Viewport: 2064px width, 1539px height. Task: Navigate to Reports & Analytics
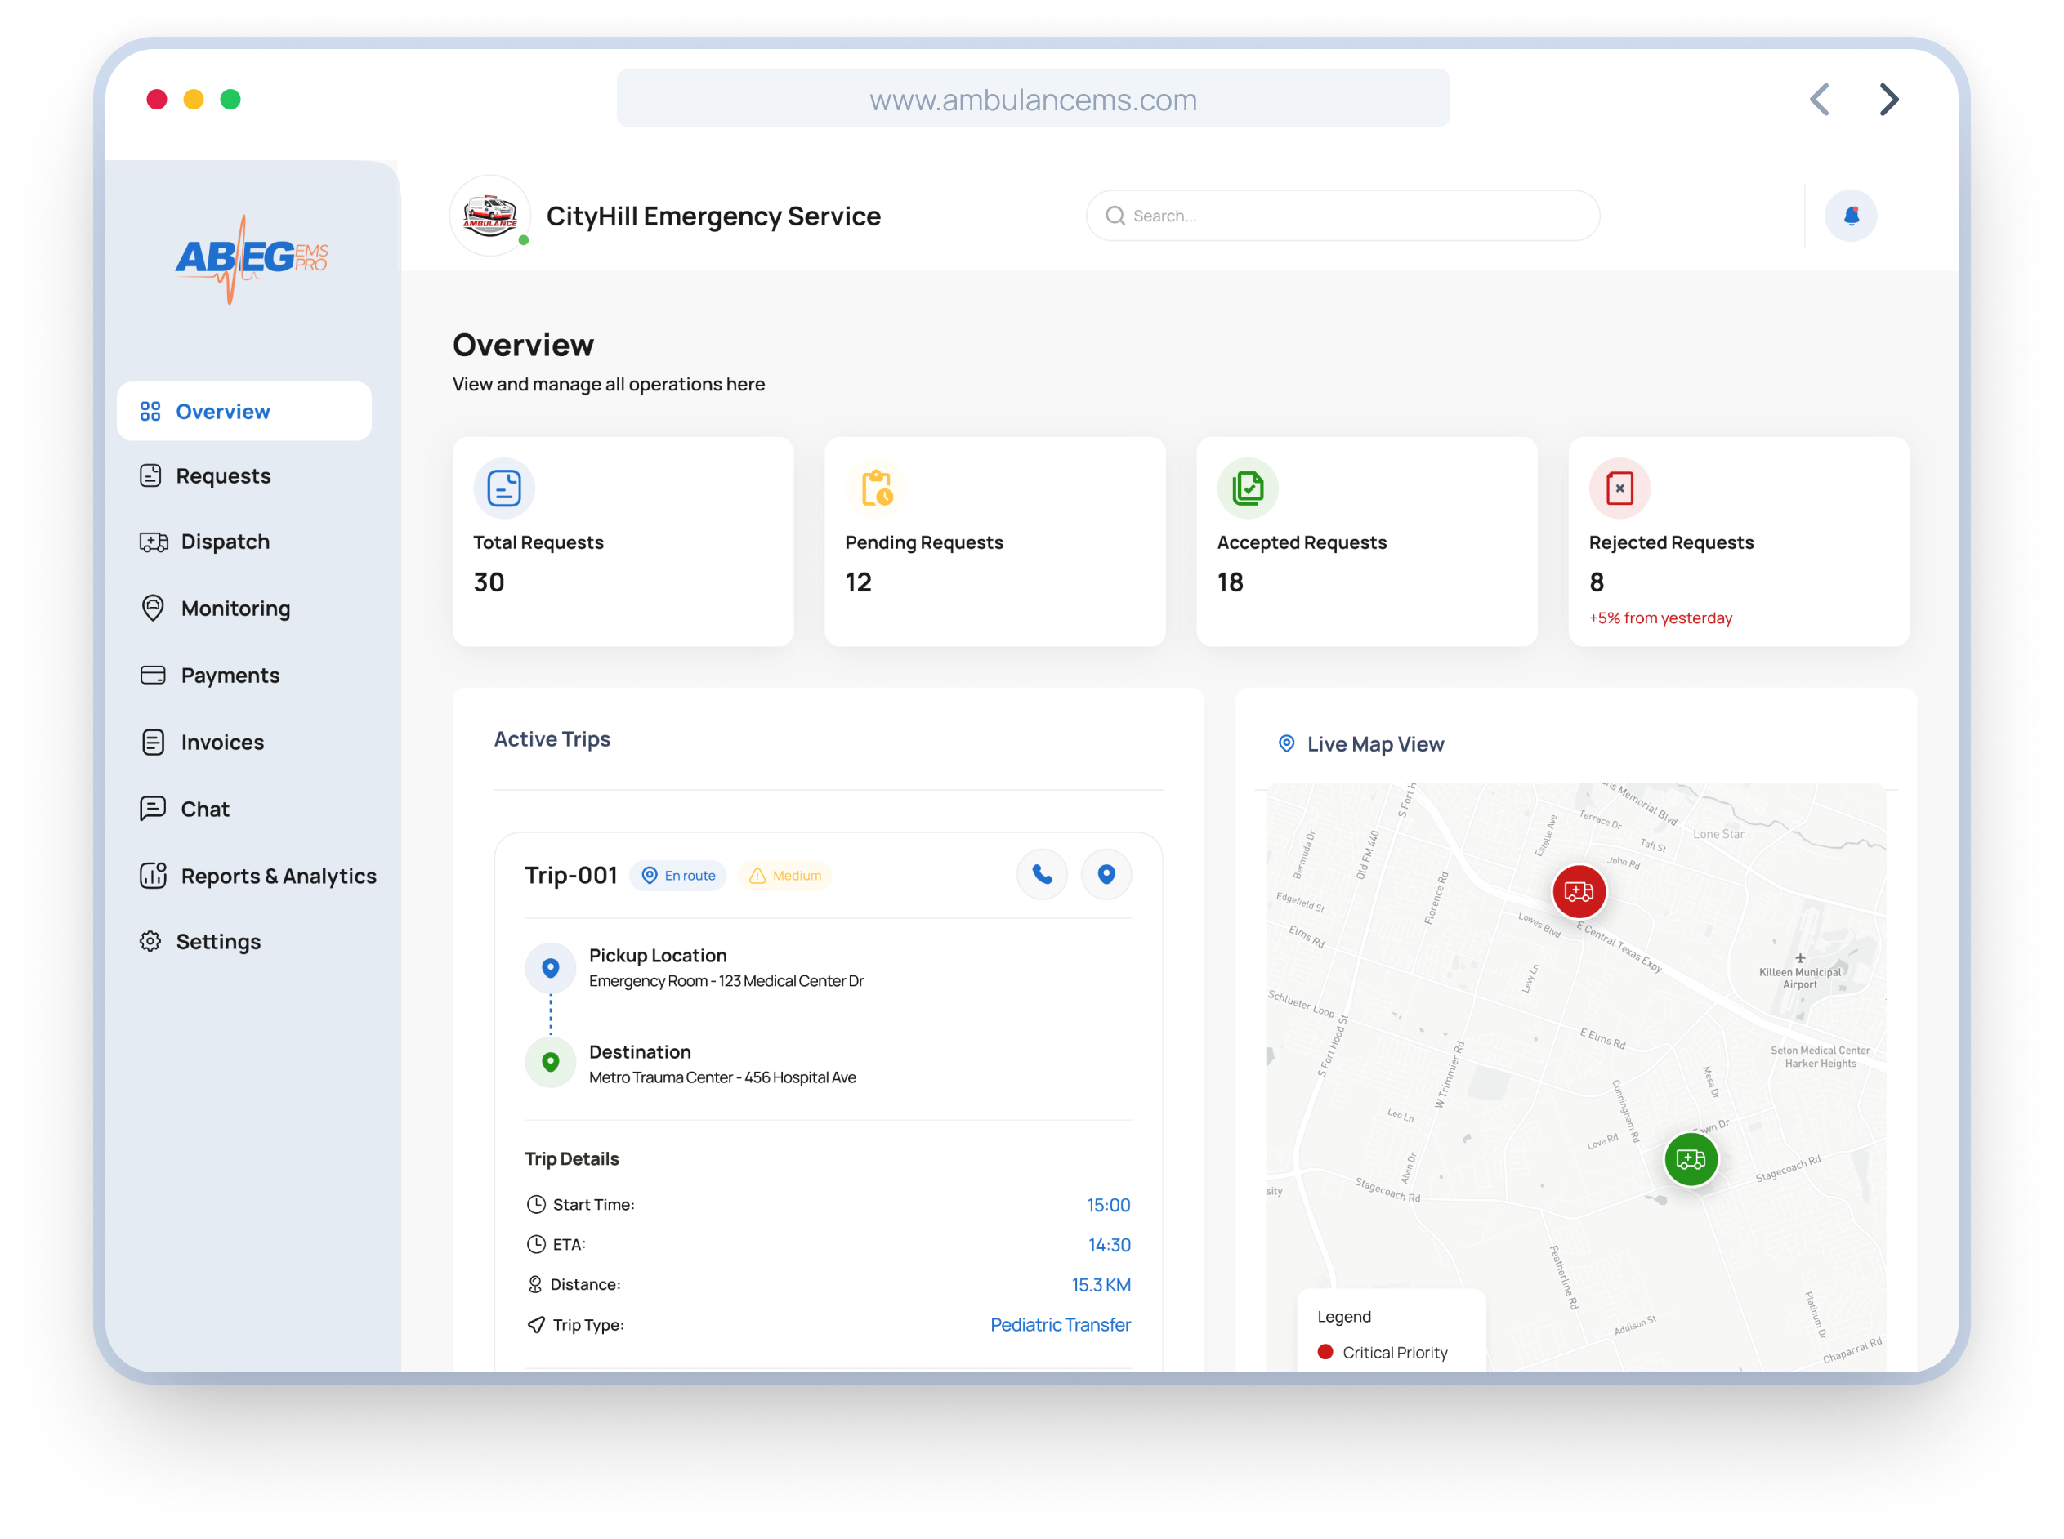tap(278, 877)
